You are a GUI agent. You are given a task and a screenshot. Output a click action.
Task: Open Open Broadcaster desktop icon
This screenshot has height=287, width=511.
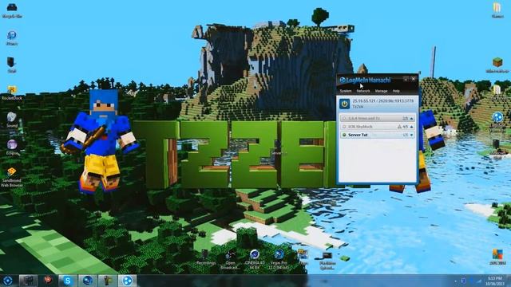pyautogui.click(x=230, y=259)
